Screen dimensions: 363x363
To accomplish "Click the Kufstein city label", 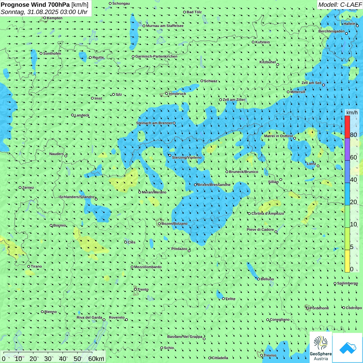I will coord(262,42).
